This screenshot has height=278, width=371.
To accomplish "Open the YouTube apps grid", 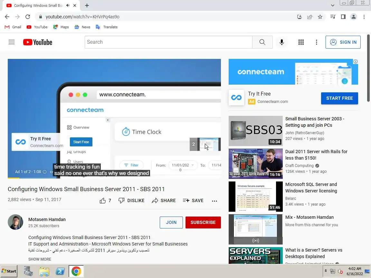I will point(301,42).
